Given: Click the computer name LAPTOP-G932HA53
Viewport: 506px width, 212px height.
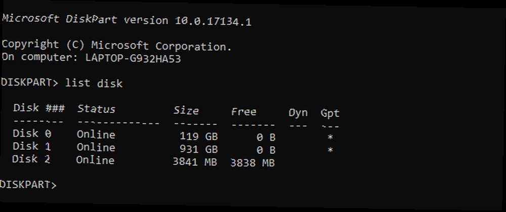Looking at the screenshot, I should (x=133, y=58).
